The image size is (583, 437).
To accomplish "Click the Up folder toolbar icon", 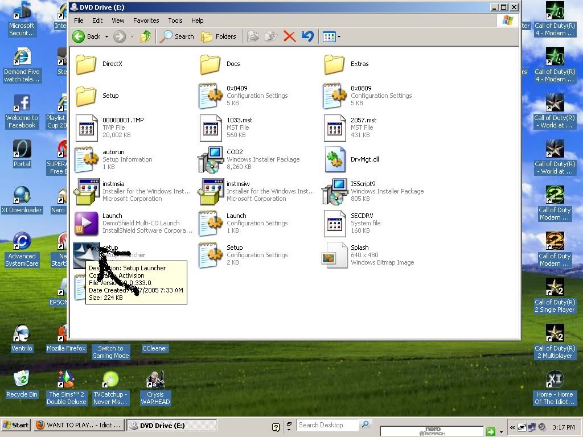I will coord(146,36).
